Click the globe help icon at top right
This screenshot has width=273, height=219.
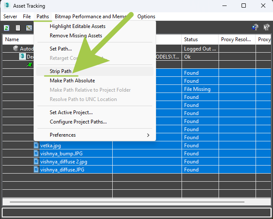[x=255, y=27]
